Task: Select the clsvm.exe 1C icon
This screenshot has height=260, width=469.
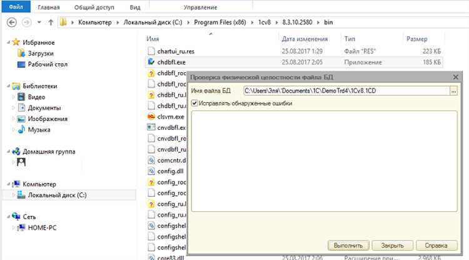Action: click(151, 117)
